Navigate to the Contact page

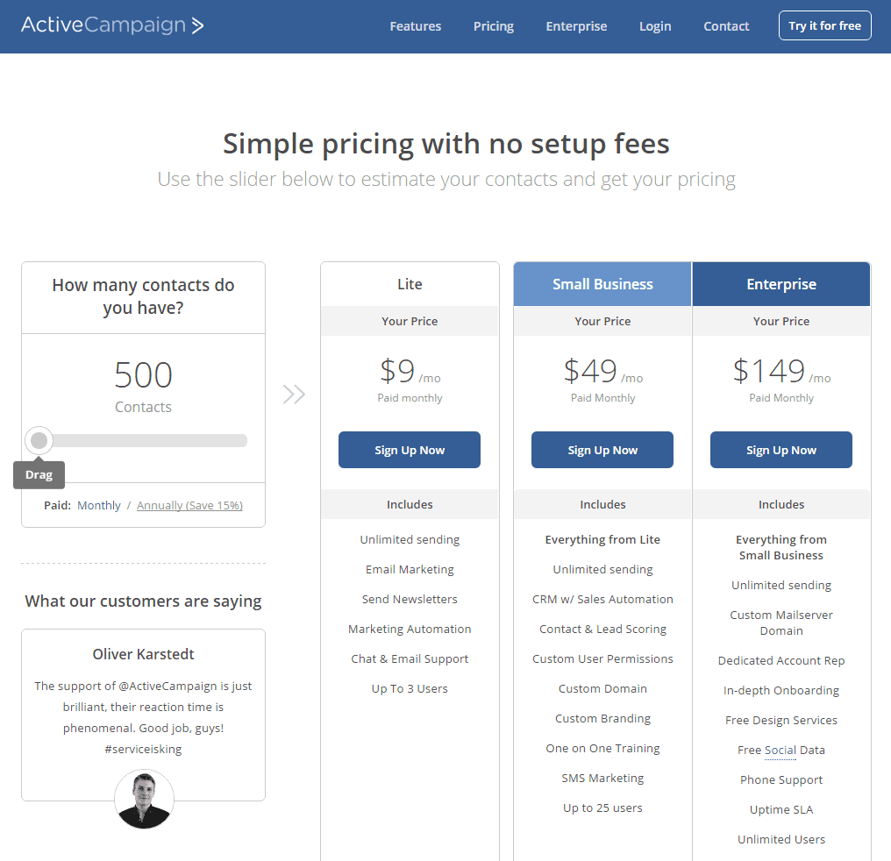pyautogui.click(x=726, y=26)
